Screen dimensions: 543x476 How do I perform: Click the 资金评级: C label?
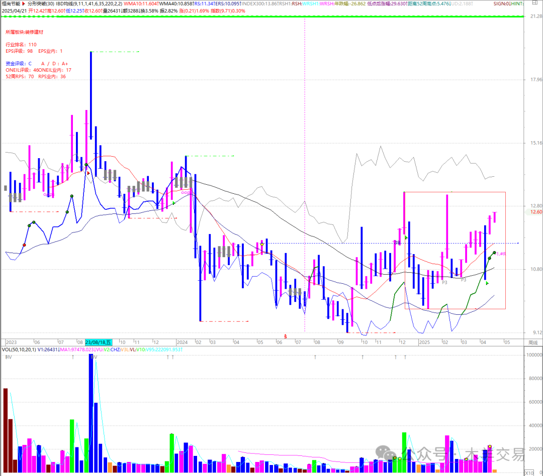tap(19, 64)
